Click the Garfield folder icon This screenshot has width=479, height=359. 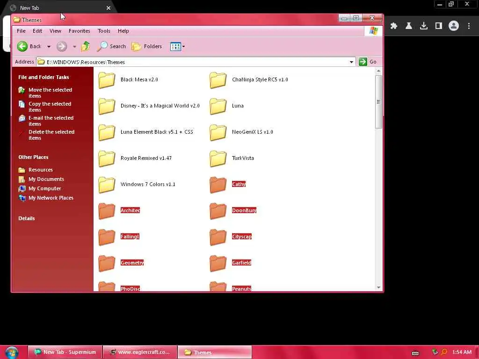[218, 263]
